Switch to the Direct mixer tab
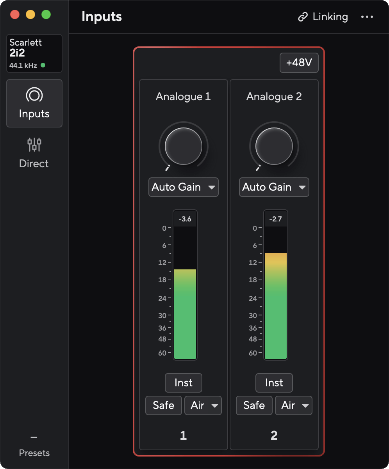 (x=34, y=153)
